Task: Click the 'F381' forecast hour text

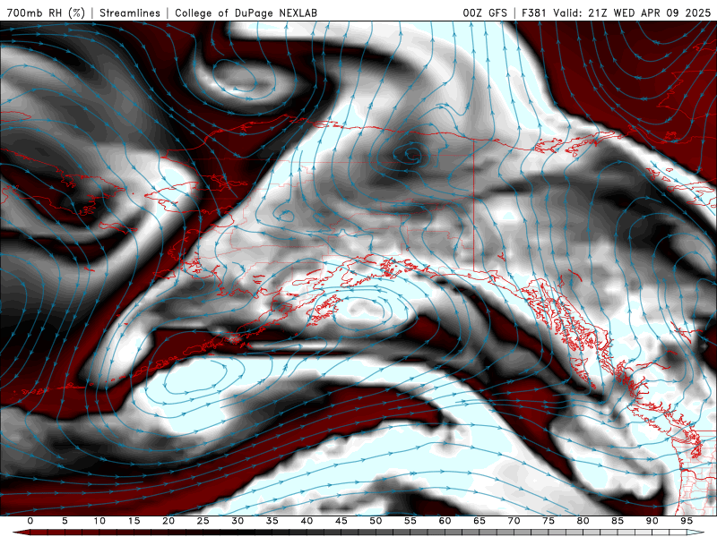Action: point(533,13)
